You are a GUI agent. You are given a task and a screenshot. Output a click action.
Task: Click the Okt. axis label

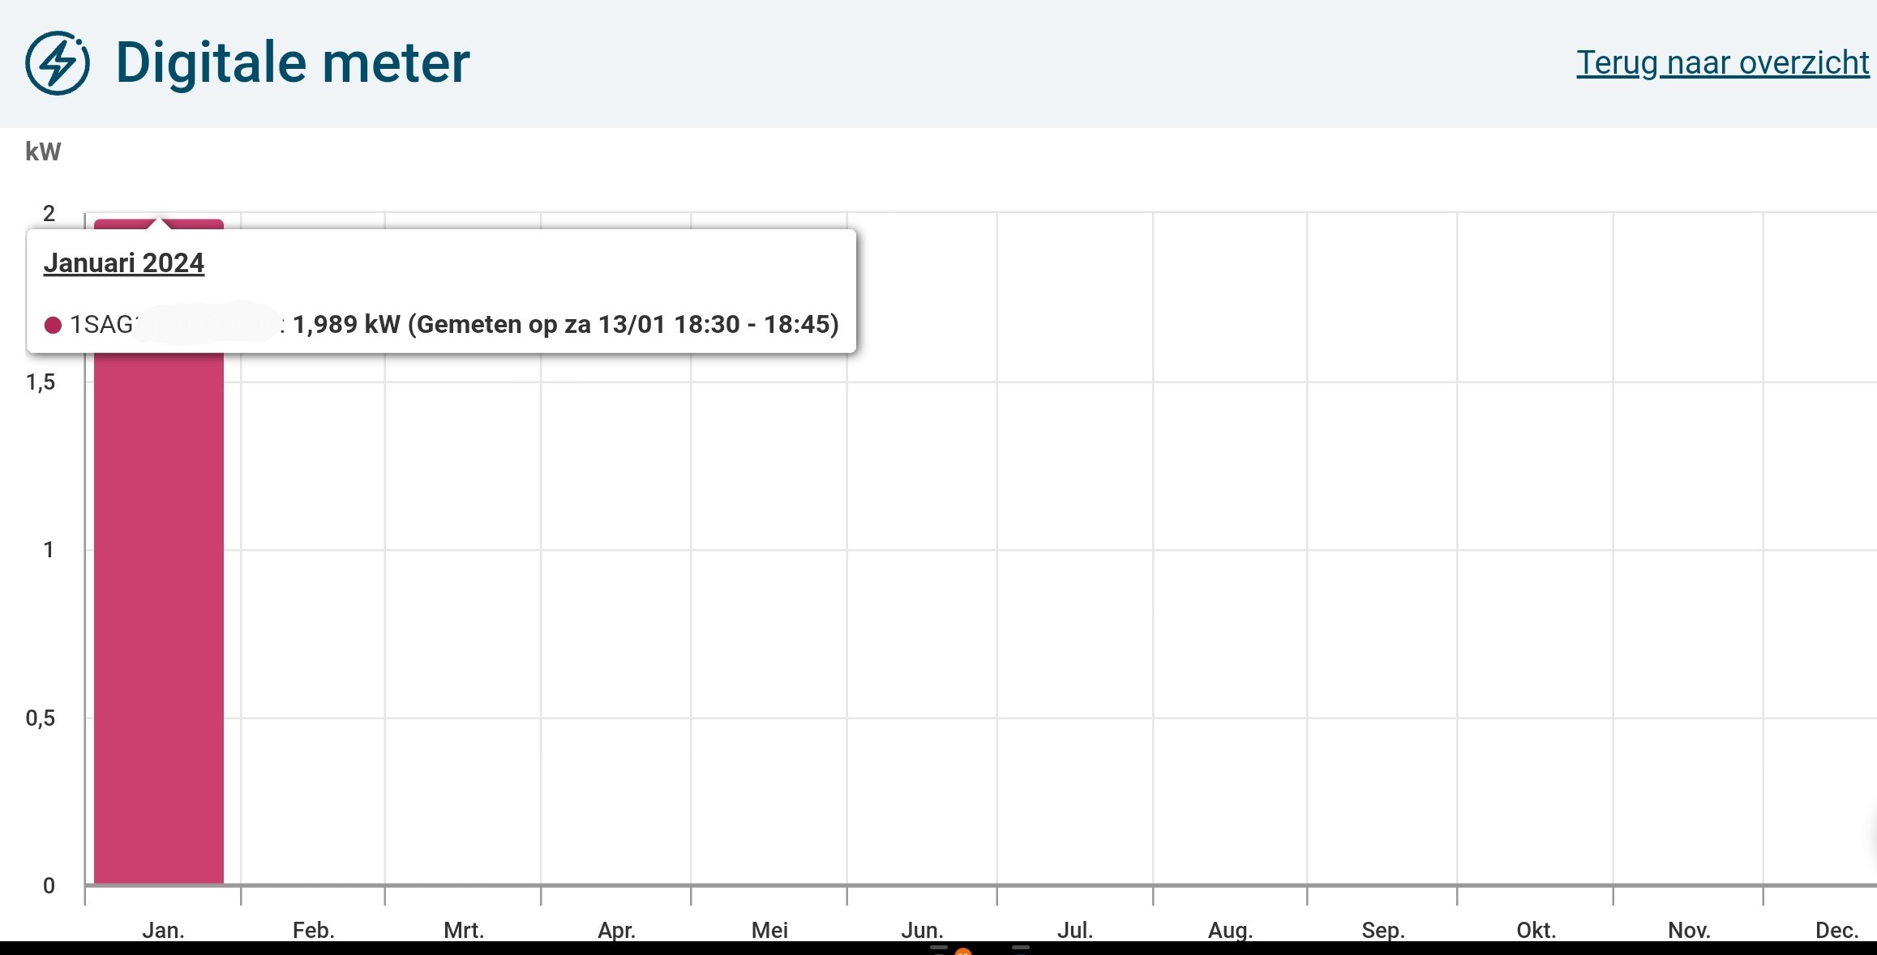(x=1535, y=930)
